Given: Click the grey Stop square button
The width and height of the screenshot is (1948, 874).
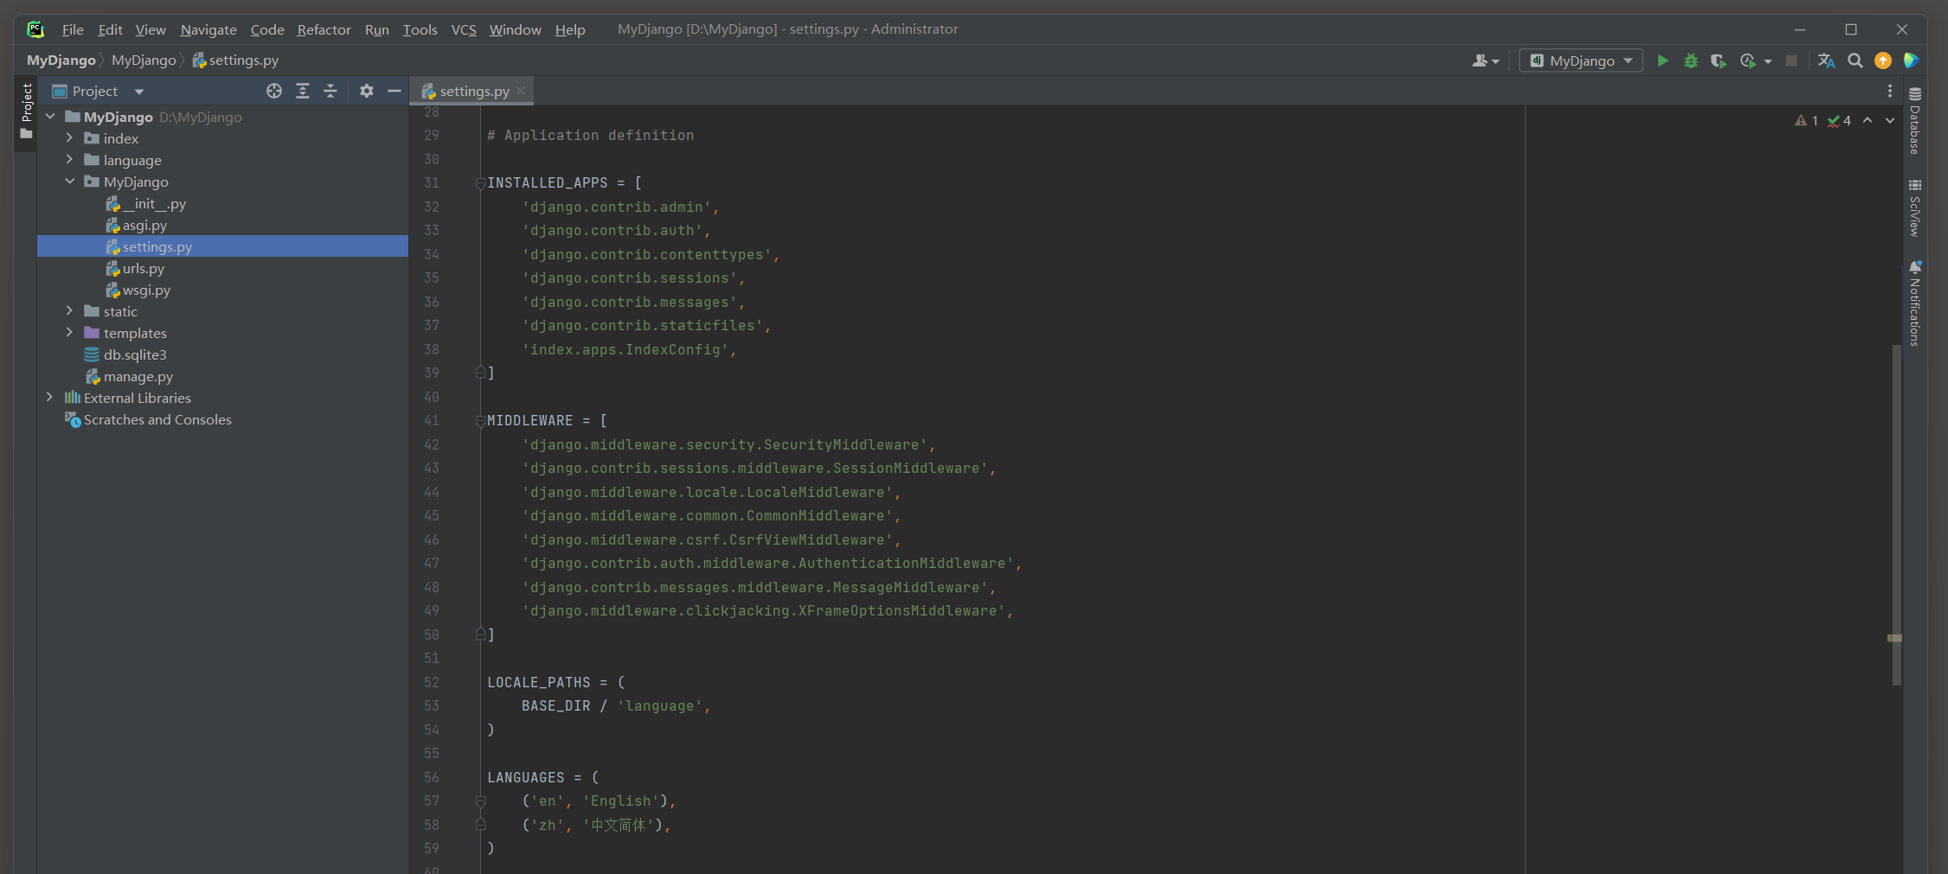Looking at the screenshot, I should click(x=1791, y=61).
